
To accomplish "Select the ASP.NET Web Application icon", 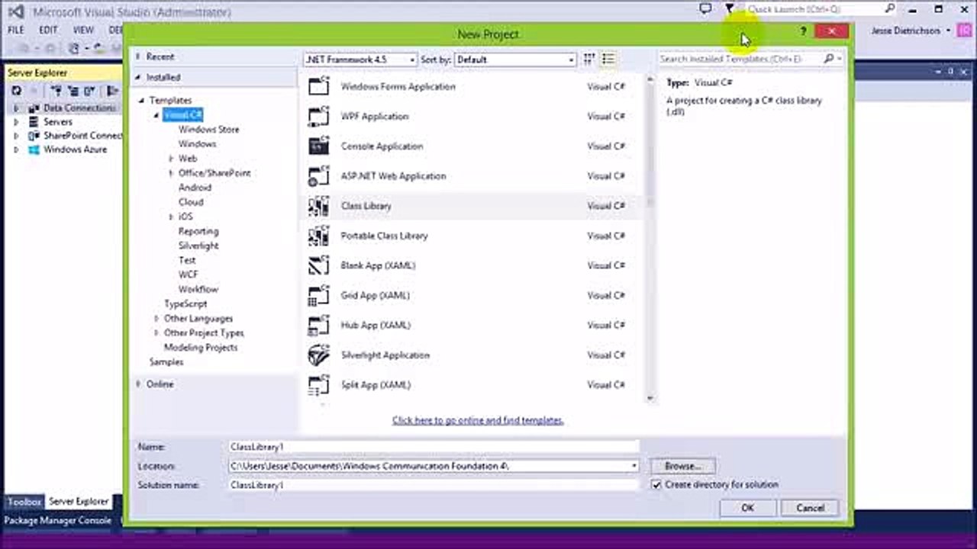I will (x=318, y=175).
